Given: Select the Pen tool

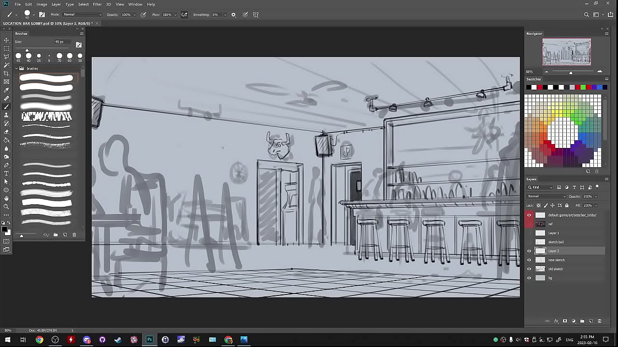Looking at the screenshot, I should click(6, 165).
